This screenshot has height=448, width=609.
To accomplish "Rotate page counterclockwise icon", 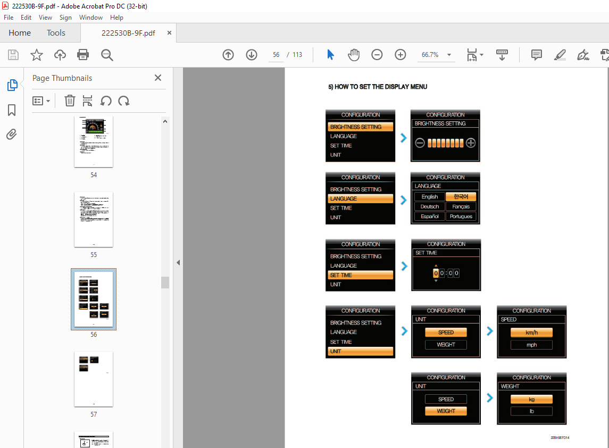I will pos(106,101).
